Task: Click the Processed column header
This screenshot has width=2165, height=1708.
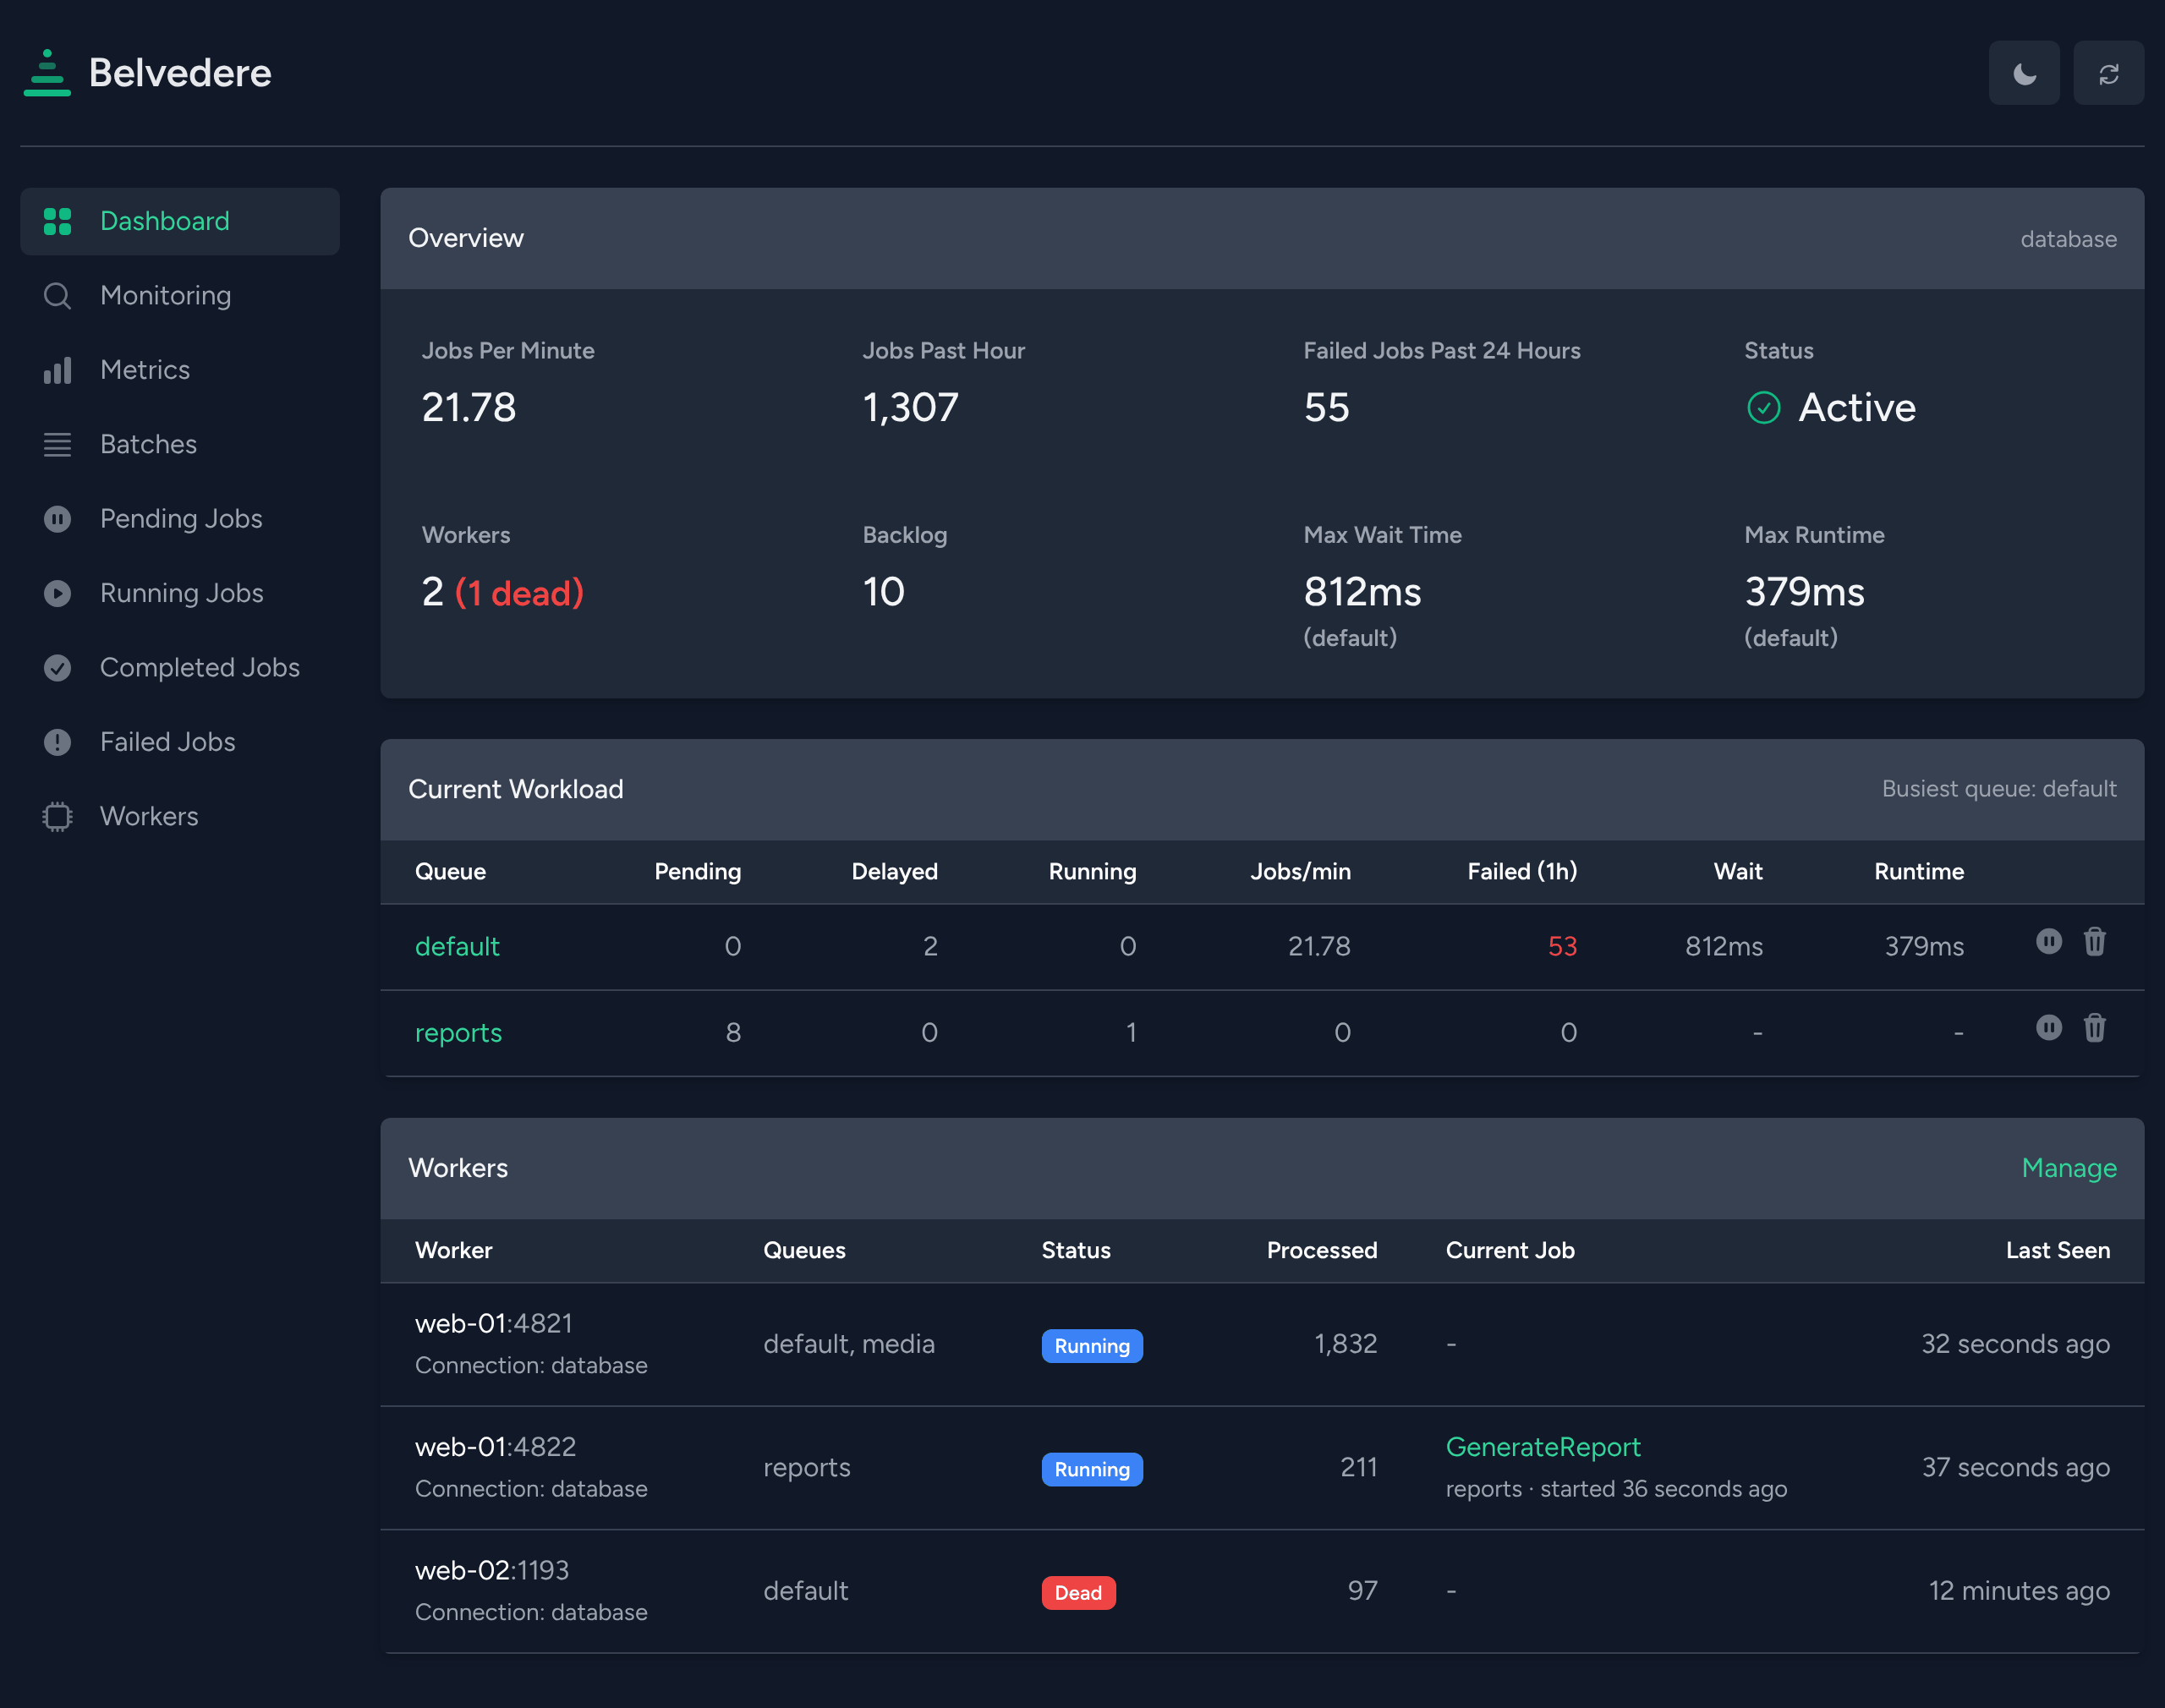Action: (x=1322, y=1250)
